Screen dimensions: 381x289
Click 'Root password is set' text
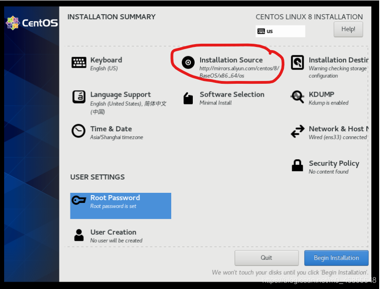113,206
